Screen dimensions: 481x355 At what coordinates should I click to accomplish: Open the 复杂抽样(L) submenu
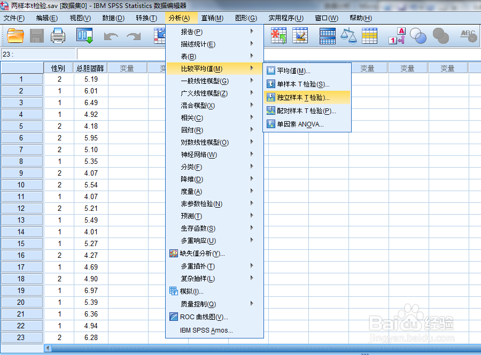(215, 279)
